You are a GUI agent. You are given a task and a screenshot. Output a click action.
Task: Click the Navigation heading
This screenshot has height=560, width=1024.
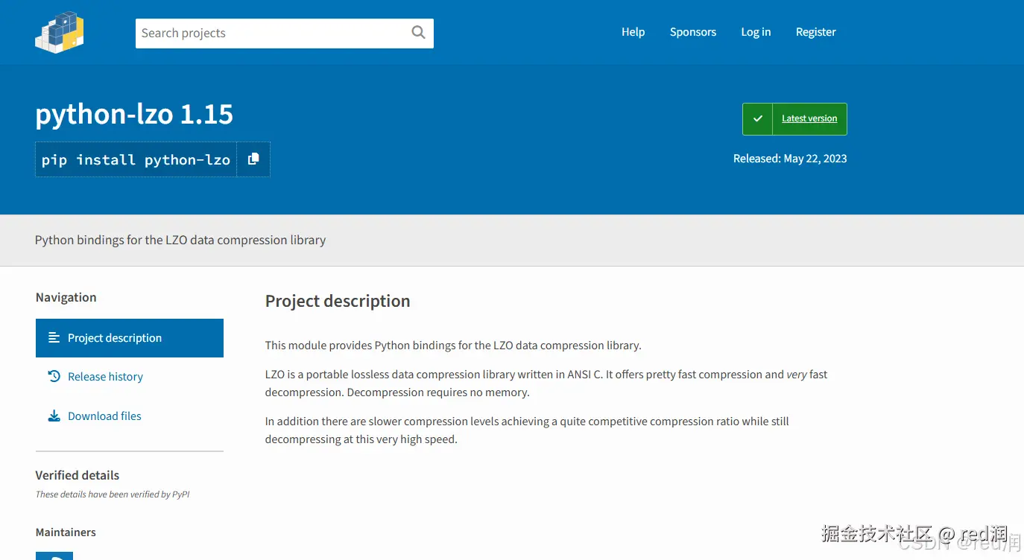(66, 297)
